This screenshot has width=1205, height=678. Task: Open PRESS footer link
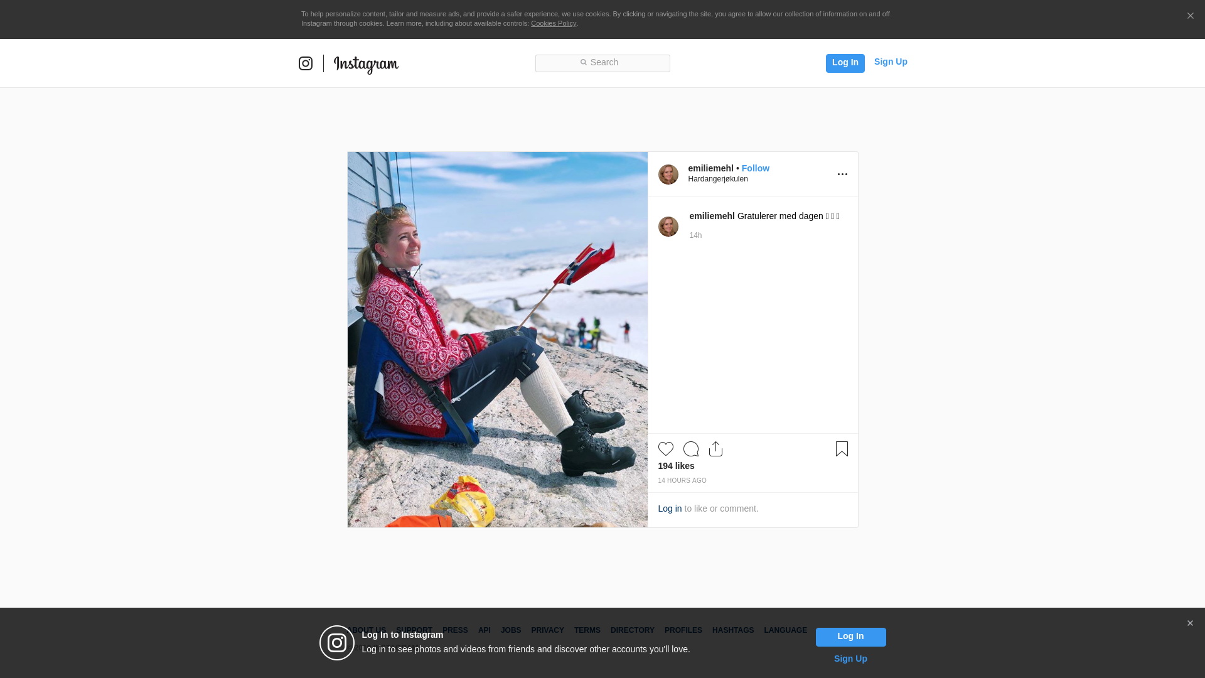point(455,630)
